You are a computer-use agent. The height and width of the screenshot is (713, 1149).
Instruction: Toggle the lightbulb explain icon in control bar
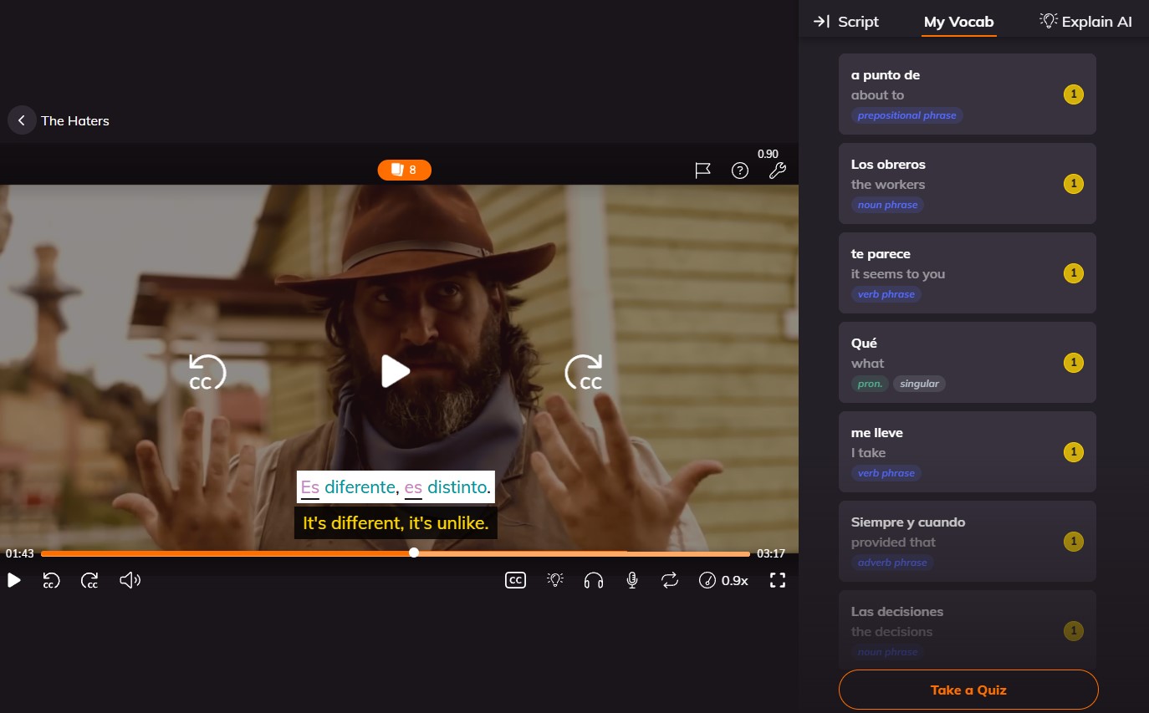coord(555,580)
